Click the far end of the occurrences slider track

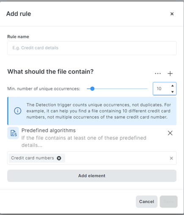pyautogui.click(x=147, y=89)
